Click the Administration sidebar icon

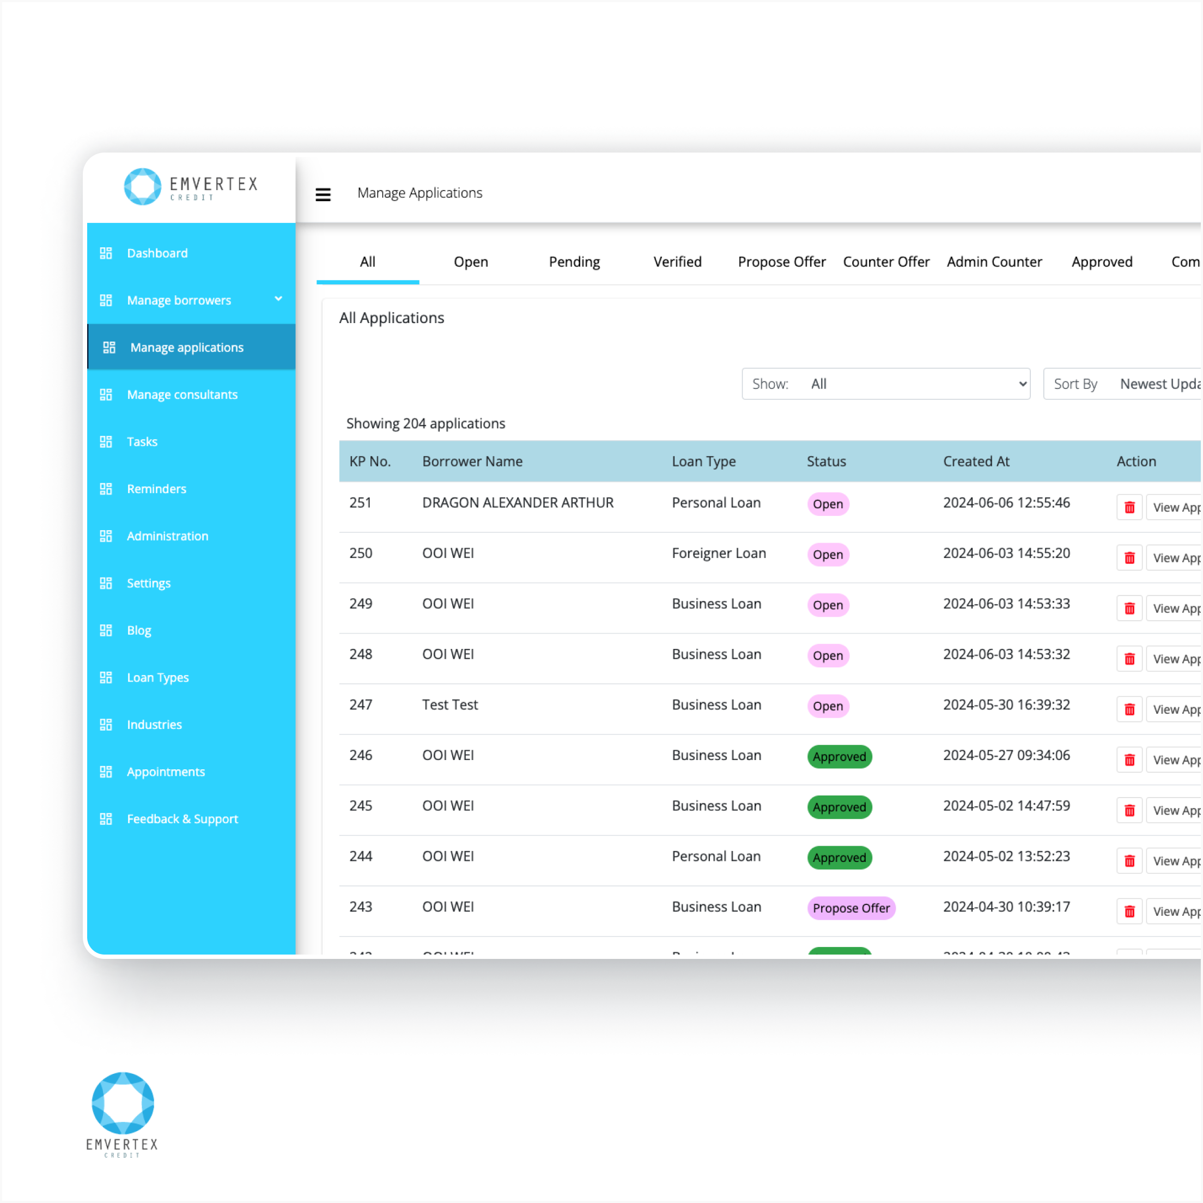coord(106,536)
